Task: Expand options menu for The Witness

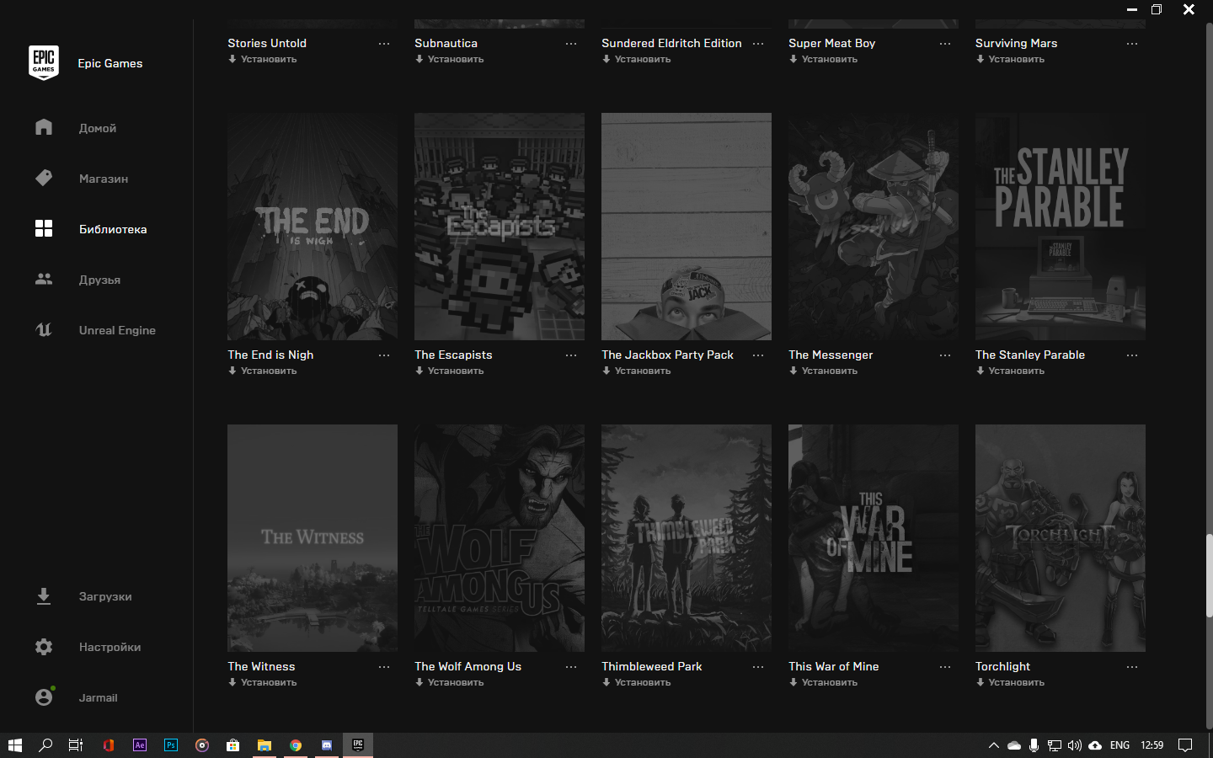Action: click(384, 667)
